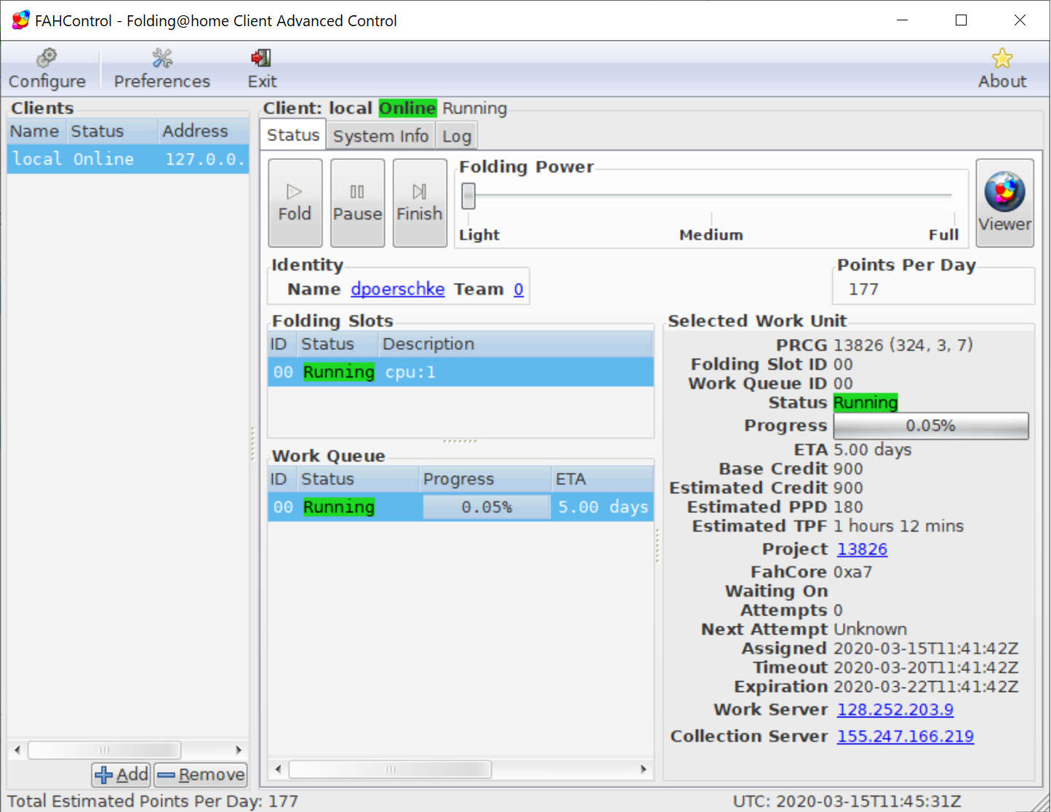Click the 1 hours 12 mins Estimated TPF value

tap(898, 526)
